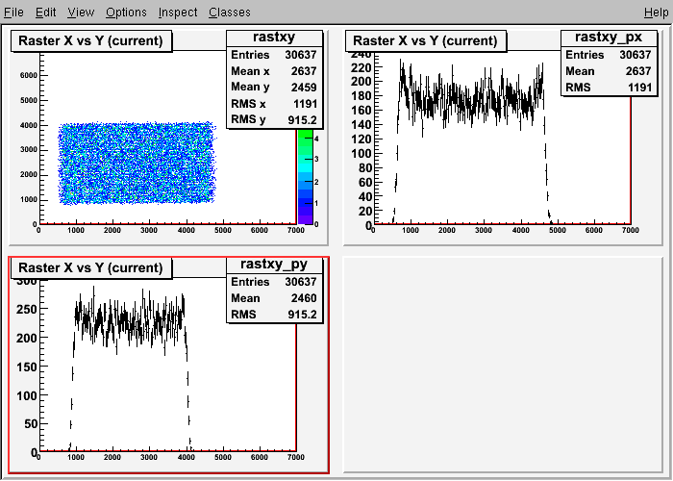Viewport: 673px width, 481px height.
Task: Select the rastxy_px statistics box title
Action: coord(609,38)
